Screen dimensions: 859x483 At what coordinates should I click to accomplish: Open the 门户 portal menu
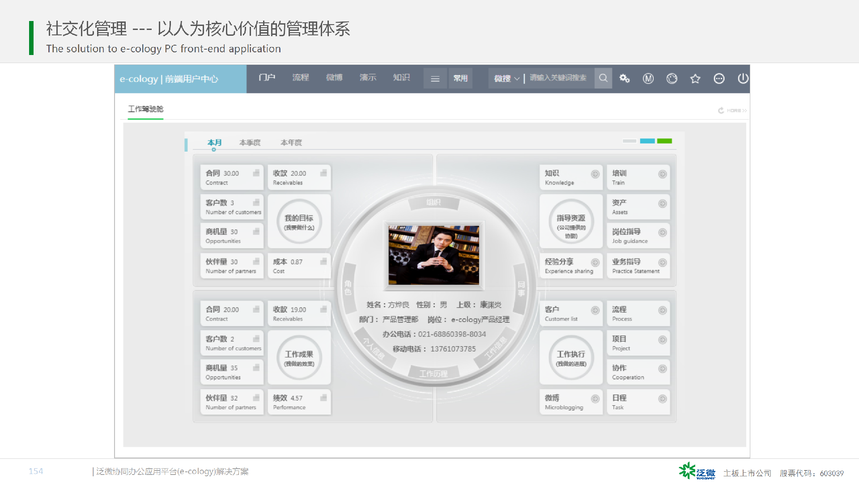point(267,77)
